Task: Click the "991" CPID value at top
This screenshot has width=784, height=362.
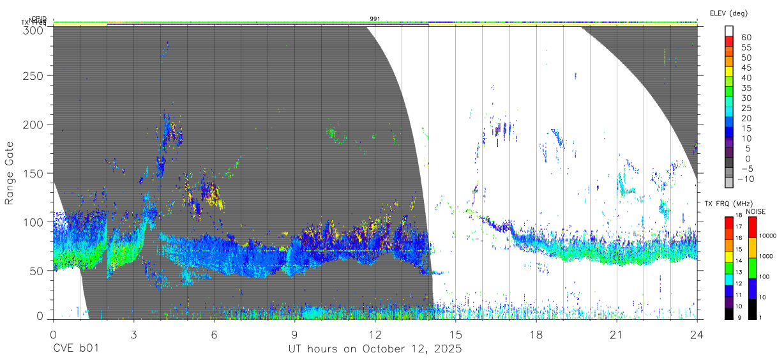Action: point(375,19)
